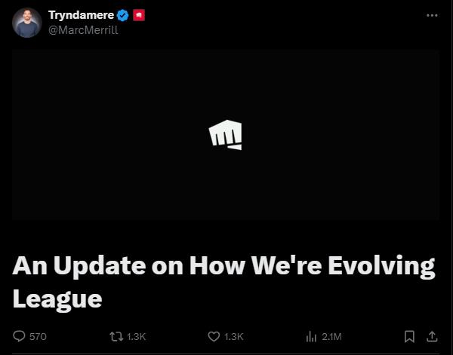
Task: Click the share upload arrow icon
Action: click(432, 337)
